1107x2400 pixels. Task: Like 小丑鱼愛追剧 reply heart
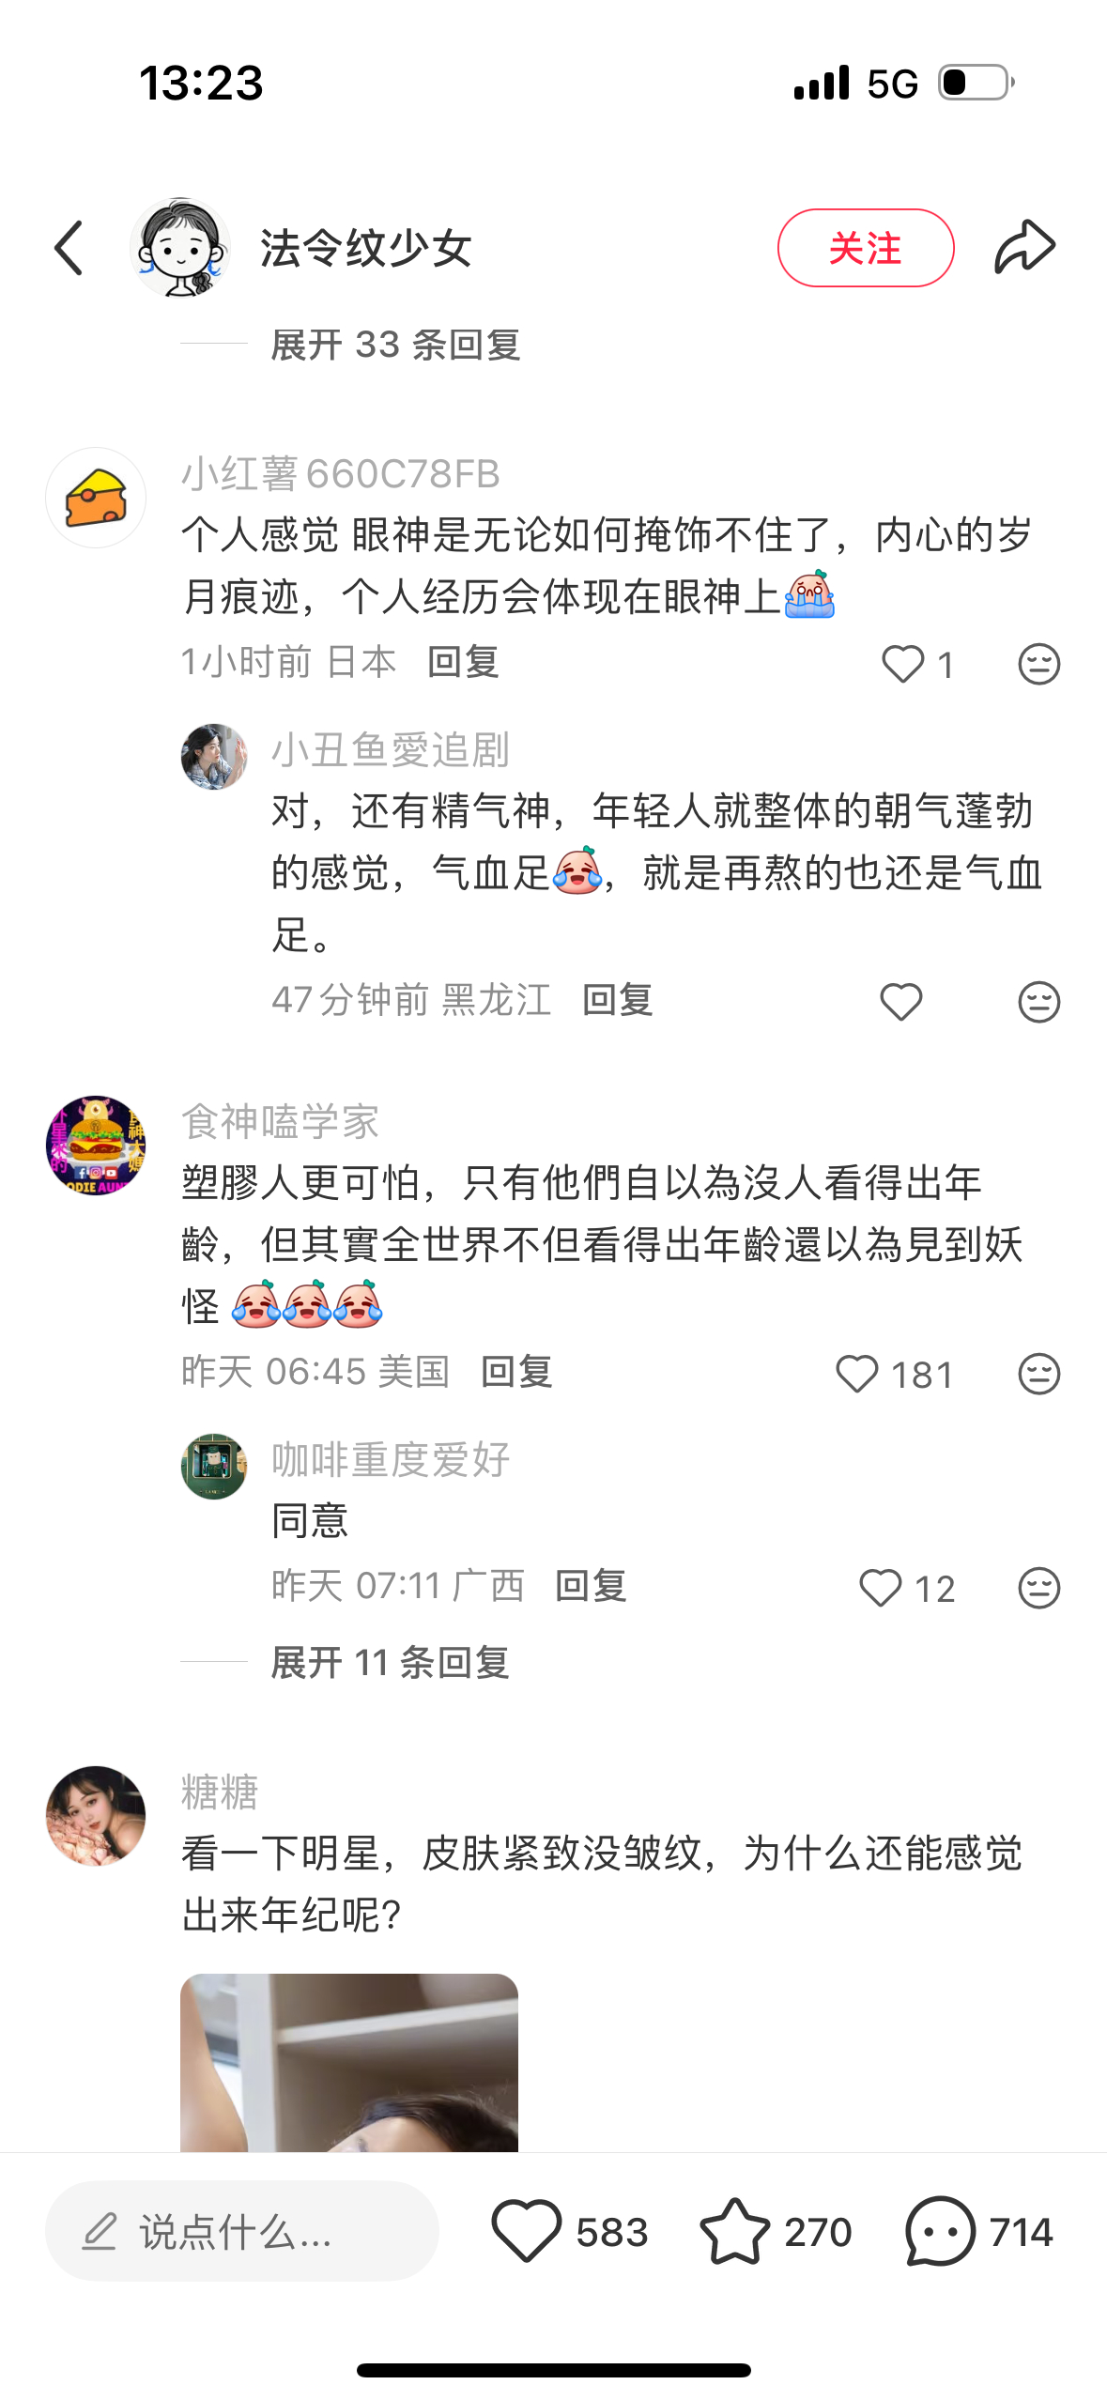(x=901, y=1002)
